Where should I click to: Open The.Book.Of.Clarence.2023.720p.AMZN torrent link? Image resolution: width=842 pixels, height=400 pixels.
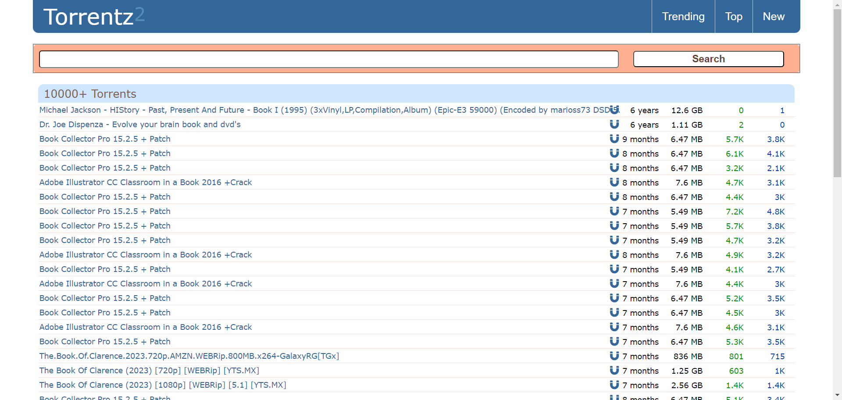pyautogui.click(x=189, y=356)
